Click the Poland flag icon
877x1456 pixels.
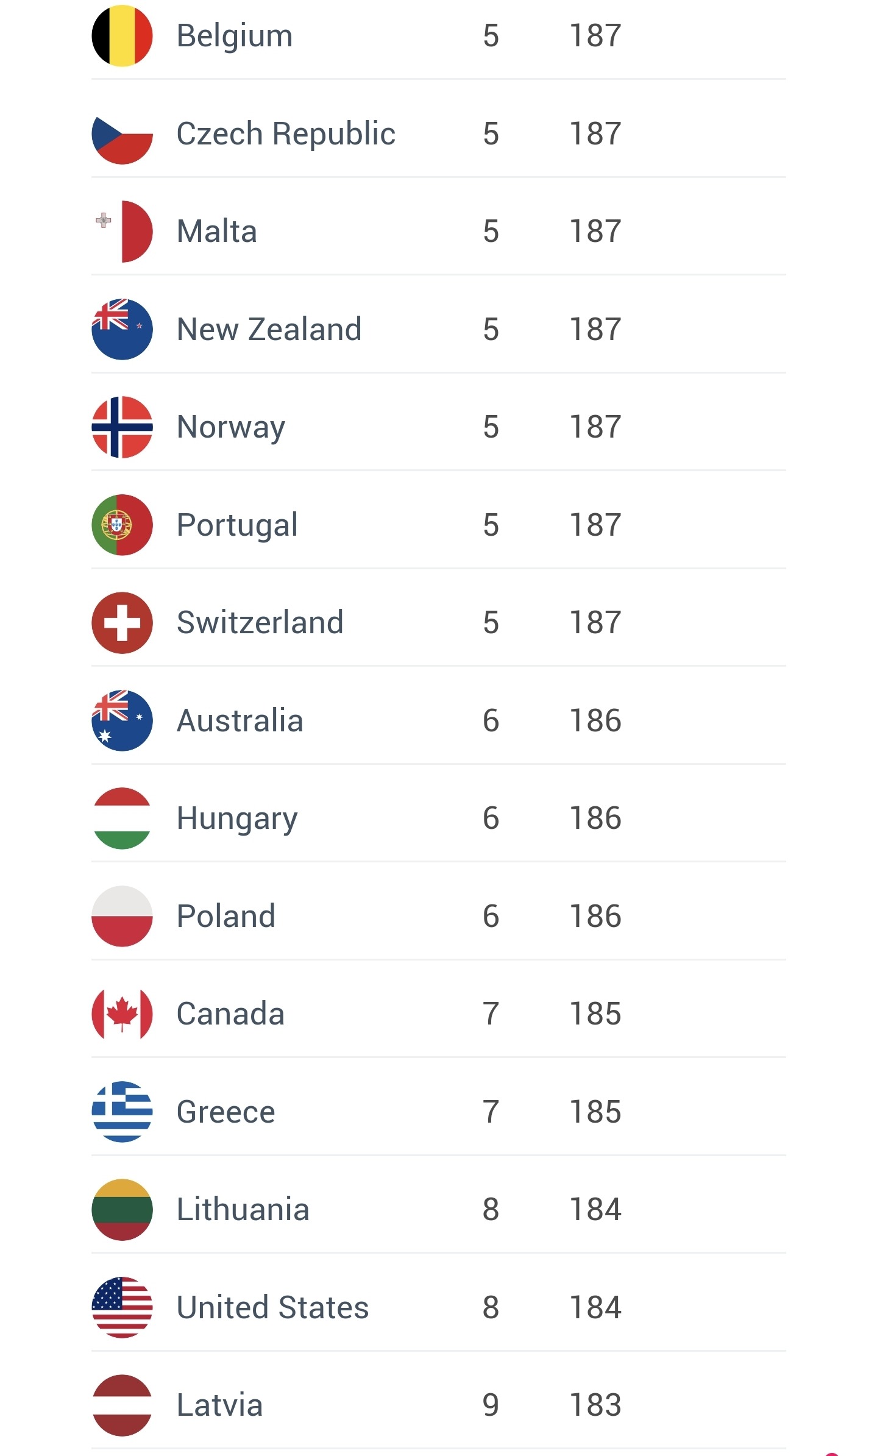[x=122, y=916]
